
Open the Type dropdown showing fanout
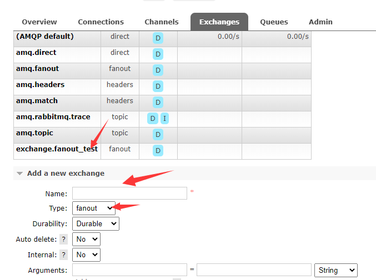pos(94,208)
